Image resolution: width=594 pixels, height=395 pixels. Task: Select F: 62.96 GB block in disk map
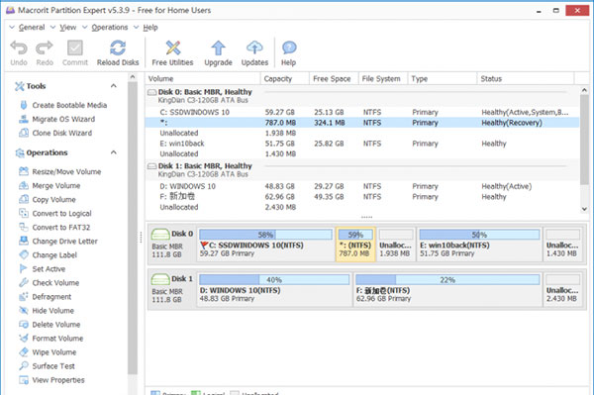(447, 289)
